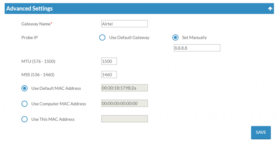Click the MTU (576 - 1500) label
278x144 pixels.
click(38, 61)
